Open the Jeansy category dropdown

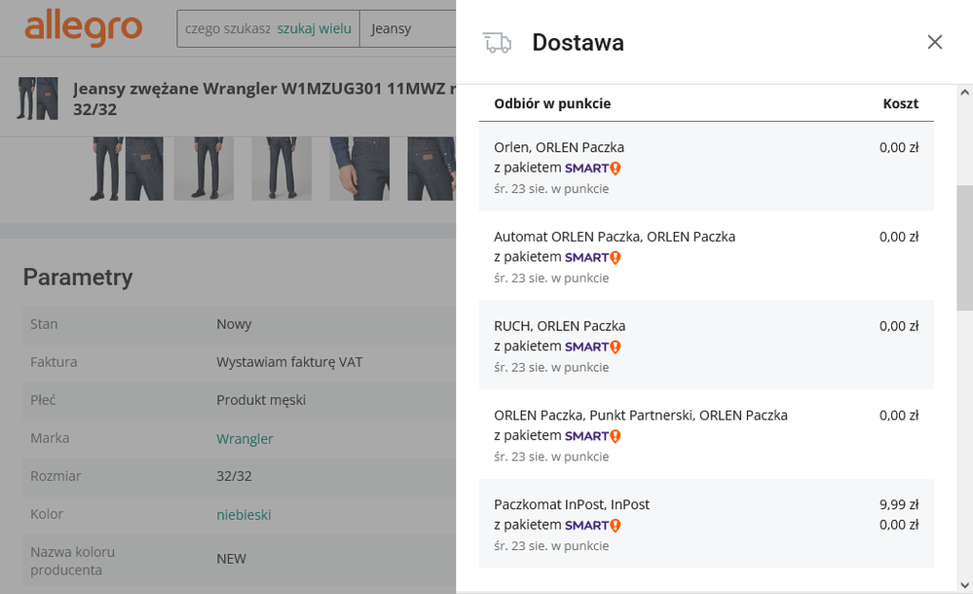click(408, 28)
